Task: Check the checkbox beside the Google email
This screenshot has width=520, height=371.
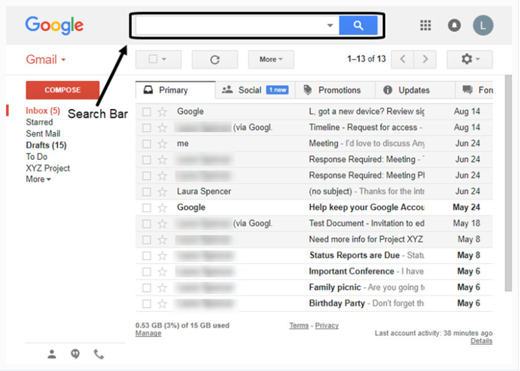Action: tap(148, 111)
